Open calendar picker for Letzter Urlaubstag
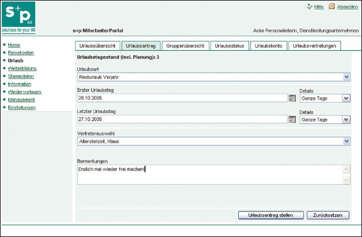This screenshot has width=362, height=237. pyautogui.click(x=292, y=119)
